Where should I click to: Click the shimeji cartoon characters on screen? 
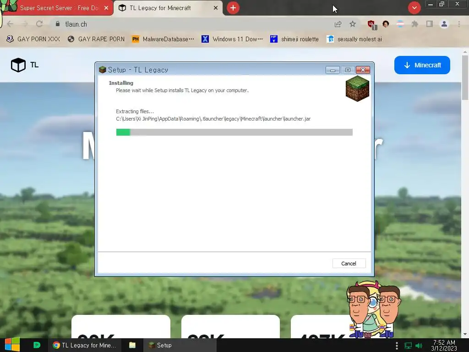(374, 309)
